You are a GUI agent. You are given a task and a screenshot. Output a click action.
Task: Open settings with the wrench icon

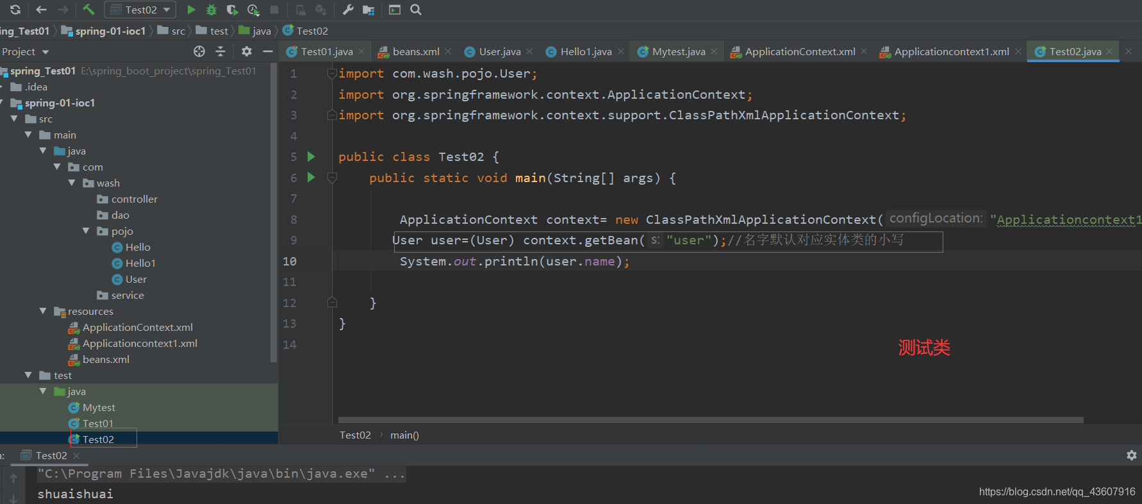click(348, 10)
